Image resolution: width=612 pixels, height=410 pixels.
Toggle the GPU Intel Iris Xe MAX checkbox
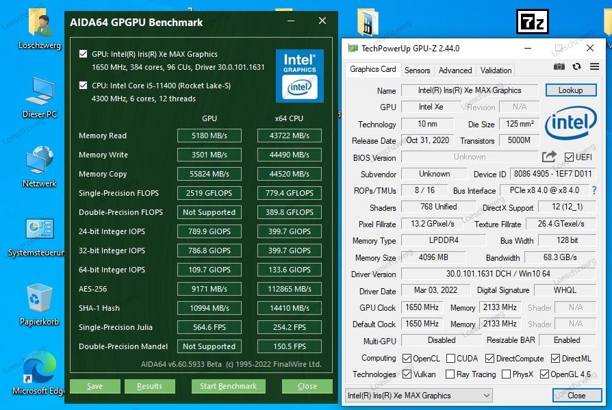83,54
